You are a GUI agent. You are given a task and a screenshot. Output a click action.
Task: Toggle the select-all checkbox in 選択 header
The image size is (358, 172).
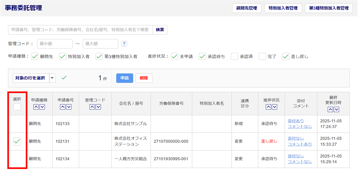(x=17, y=107)
